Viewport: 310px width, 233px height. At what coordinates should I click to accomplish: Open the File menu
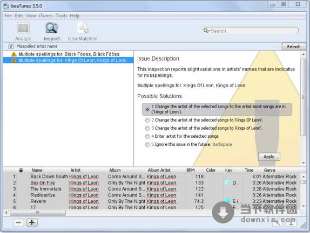click(8, 16)
